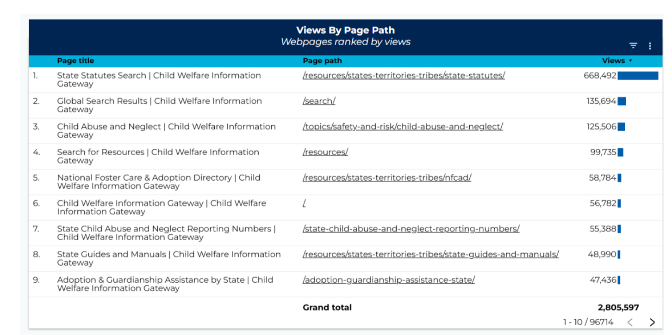The image size is (672, 335).
Task: Select the 668,492 views bar
Action: (638, 76)
